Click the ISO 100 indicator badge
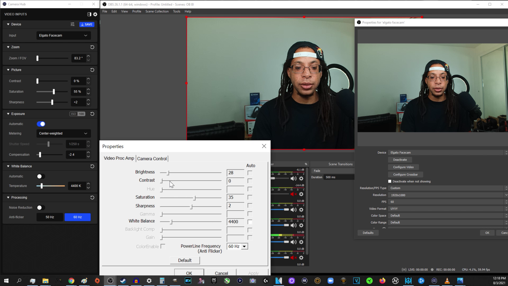 [x=77, y=114]
